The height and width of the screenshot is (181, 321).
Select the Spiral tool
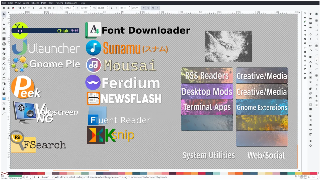click(4, 59)
